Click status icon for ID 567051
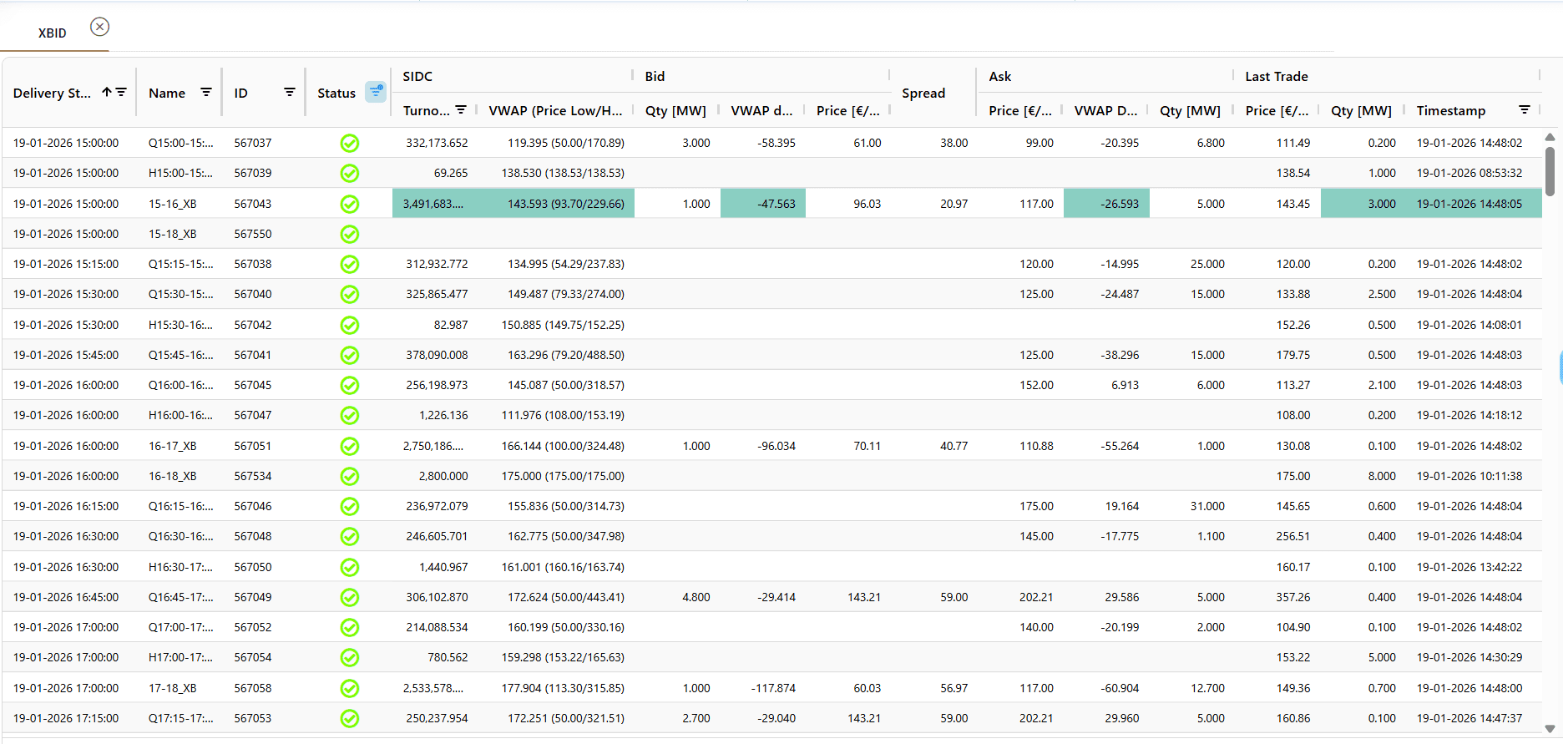Image resolution: width=1563 pixels, height=744 pixels. click(350, 446)
